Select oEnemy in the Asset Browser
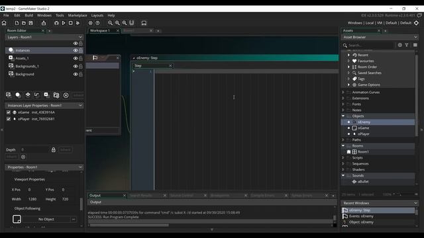Viewport: 424px width, 238px height. [x=364, y=122]
